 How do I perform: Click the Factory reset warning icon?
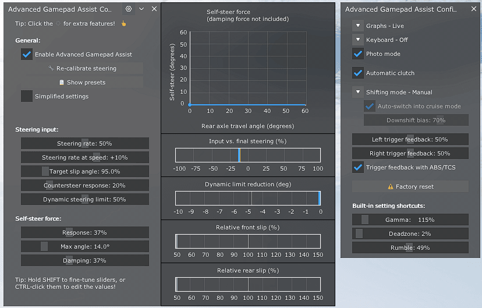click(391, 186)
